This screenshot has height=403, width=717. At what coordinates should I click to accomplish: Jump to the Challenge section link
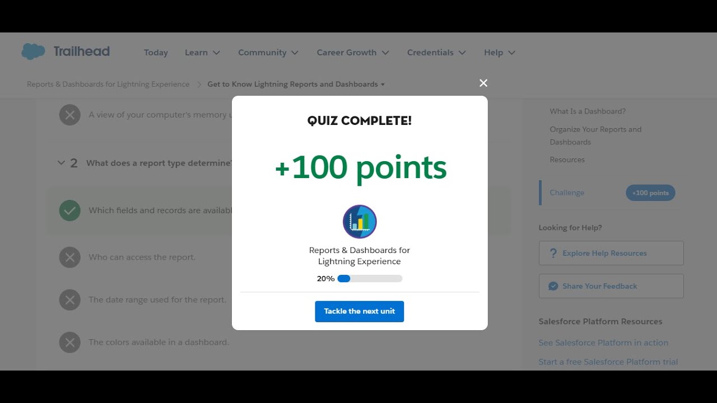[x=567, y=193]
